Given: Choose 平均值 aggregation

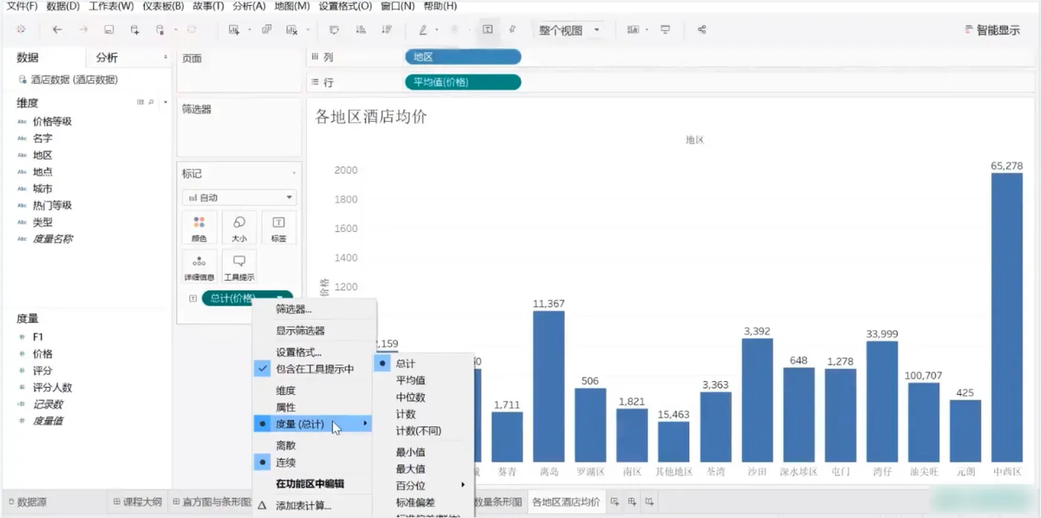Looking at the screenshot, I should tap(423, 380).
